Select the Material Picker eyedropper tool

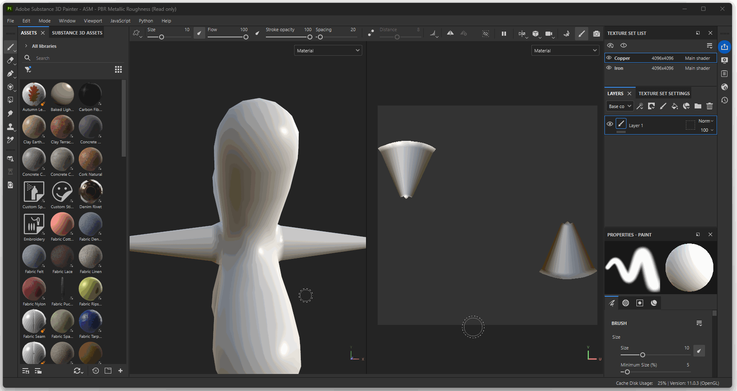pyautogui.click(x=10, y=140)
